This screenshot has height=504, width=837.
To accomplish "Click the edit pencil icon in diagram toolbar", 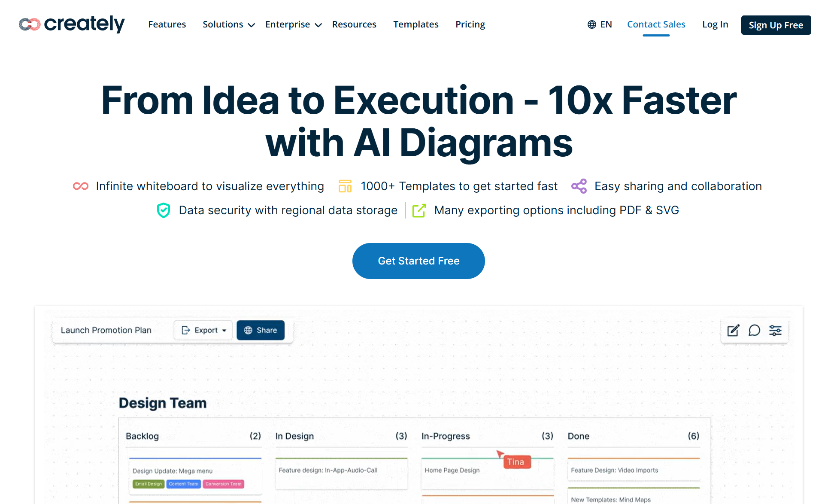I will click(x=733, y=330).
